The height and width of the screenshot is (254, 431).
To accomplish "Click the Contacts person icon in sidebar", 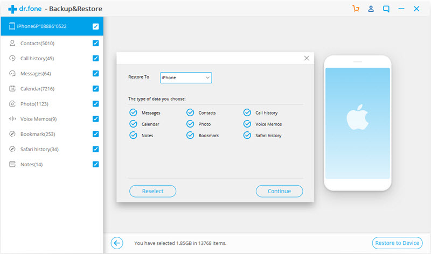I will (12, 43).
